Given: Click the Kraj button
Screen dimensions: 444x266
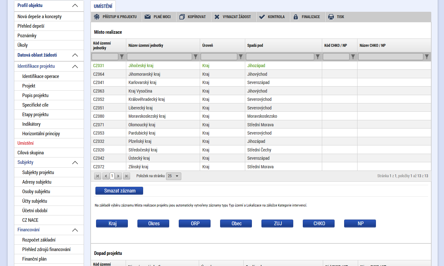Looking at the screenshot, I should pos(112,224).
